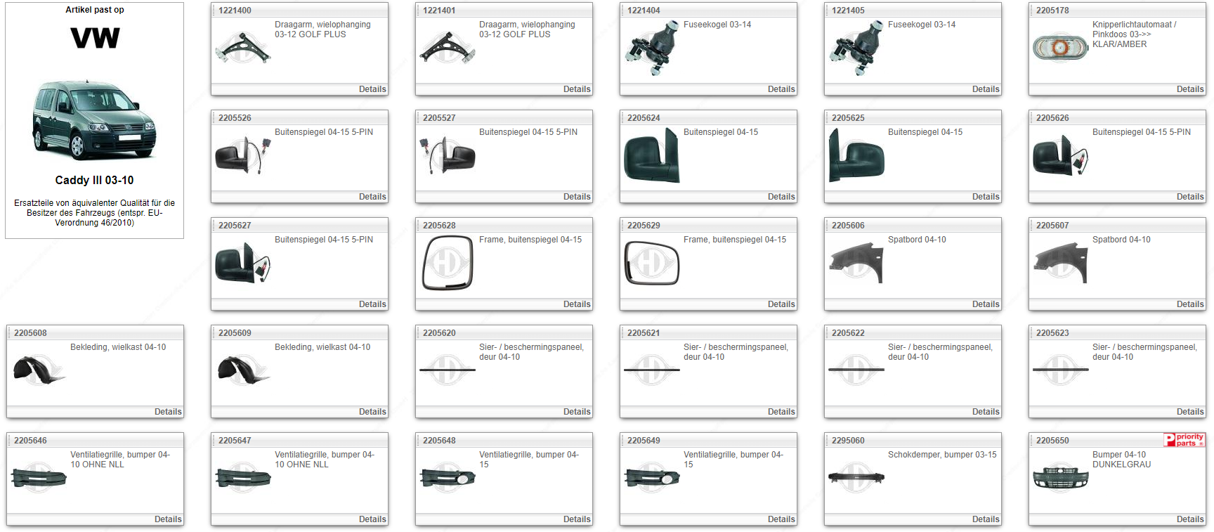Click the VW Caddy III car image

95,120
